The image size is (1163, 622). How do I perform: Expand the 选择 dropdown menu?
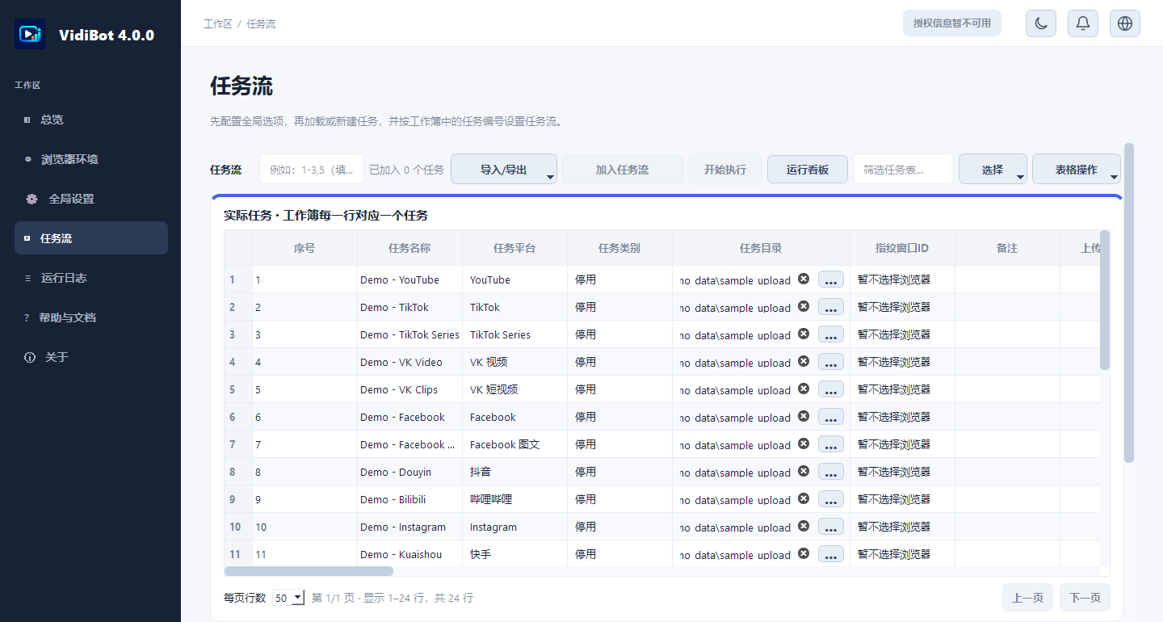pyautogui.click(x=993, y=170)
